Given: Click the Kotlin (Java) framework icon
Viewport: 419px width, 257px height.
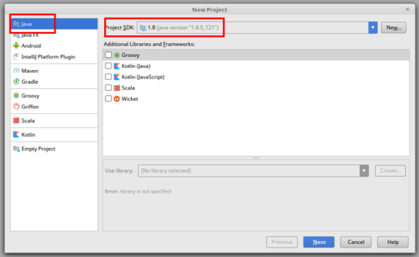Looking at the screenshot, I should 117,66.
